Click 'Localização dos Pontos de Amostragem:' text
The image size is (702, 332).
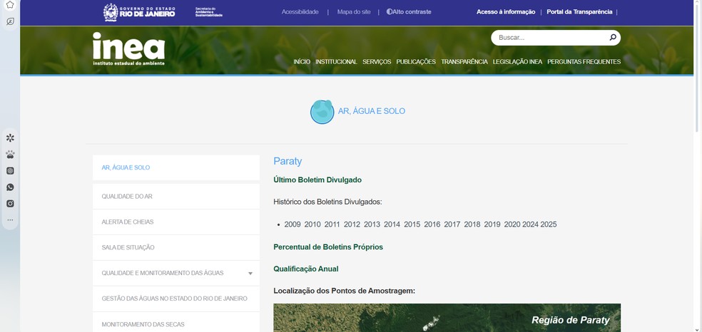(345, 291)
